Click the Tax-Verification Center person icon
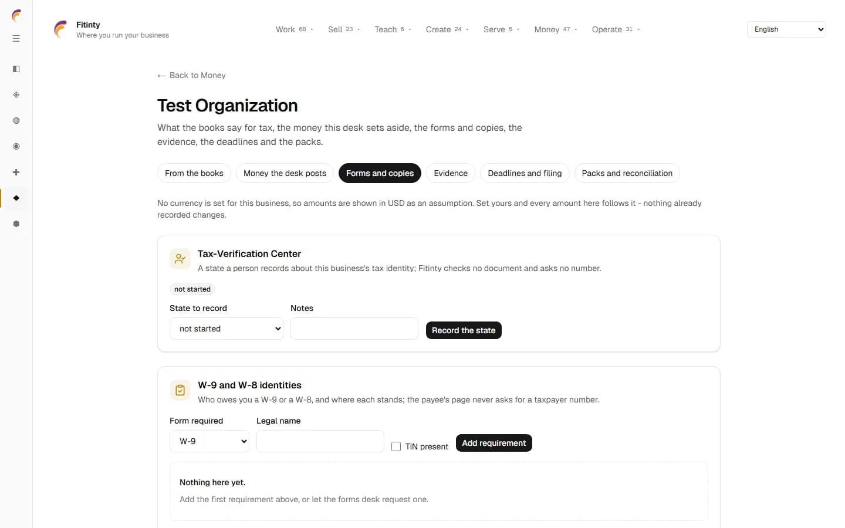This screenshot has width=845, height=528. [180, 259]
